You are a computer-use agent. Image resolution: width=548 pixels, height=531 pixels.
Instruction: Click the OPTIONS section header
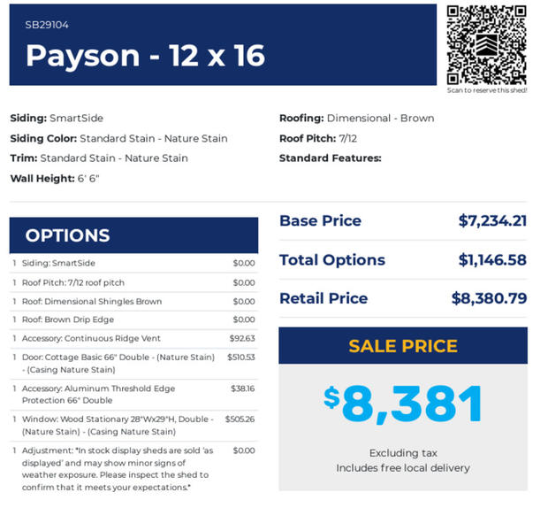pyautogui.click(x=133, y=235)
